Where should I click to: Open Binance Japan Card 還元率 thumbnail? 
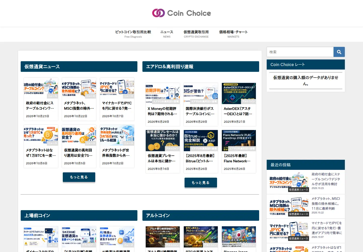tap(239, 237)
